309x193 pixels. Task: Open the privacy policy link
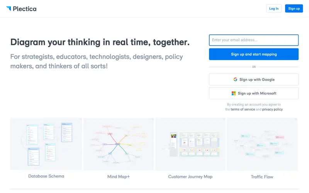tap(272, 109)
